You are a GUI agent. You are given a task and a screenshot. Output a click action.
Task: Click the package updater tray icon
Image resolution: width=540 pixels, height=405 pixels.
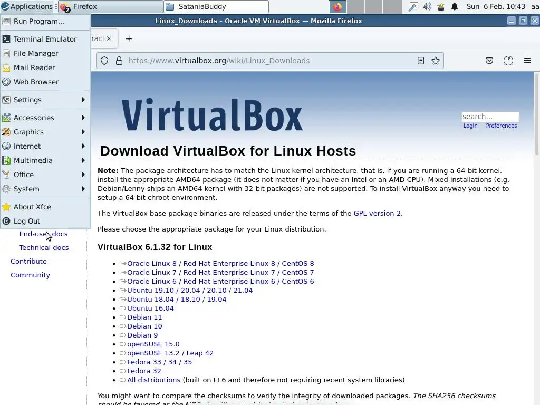(440, 6)
